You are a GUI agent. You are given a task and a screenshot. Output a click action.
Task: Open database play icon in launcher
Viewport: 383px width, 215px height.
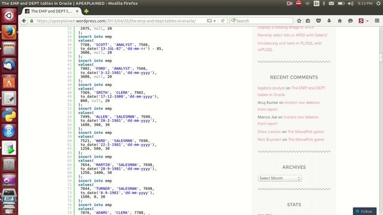click(x=9, y=148)
